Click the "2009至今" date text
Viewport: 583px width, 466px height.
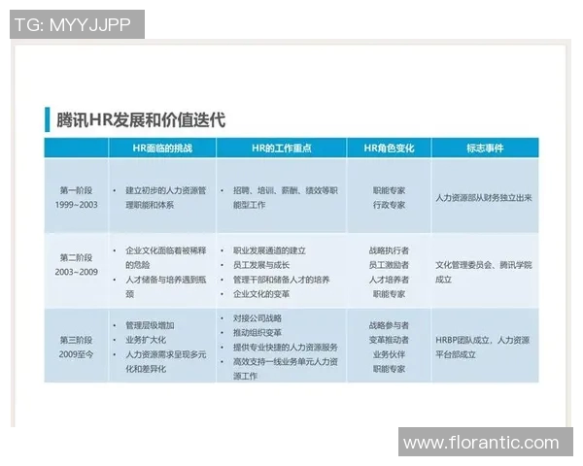(76, 354)
